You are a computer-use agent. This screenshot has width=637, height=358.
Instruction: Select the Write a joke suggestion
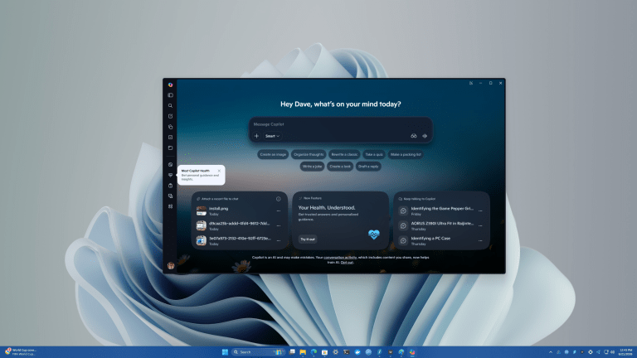312,166
